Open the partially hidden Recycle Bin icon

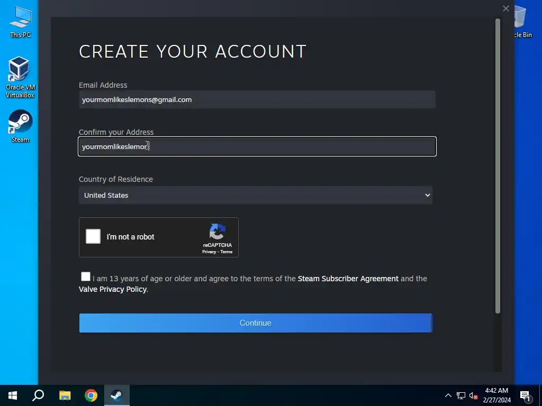click(523, 21)
